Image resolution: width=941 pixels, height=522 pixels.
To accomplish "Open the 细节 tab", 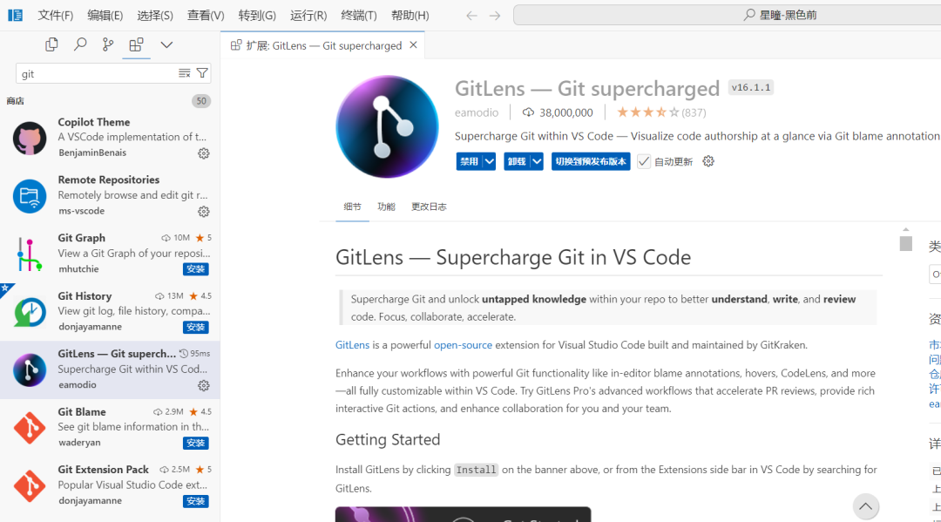I will [x=352, y=207].
